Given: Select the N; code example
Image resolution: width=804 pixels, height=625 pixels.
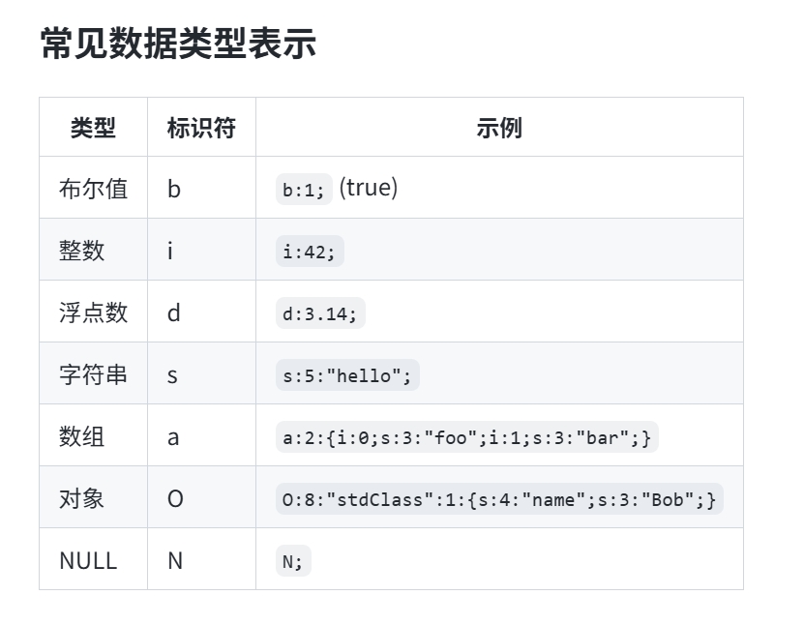Looking at the screenshot, I should coord(293,561).
